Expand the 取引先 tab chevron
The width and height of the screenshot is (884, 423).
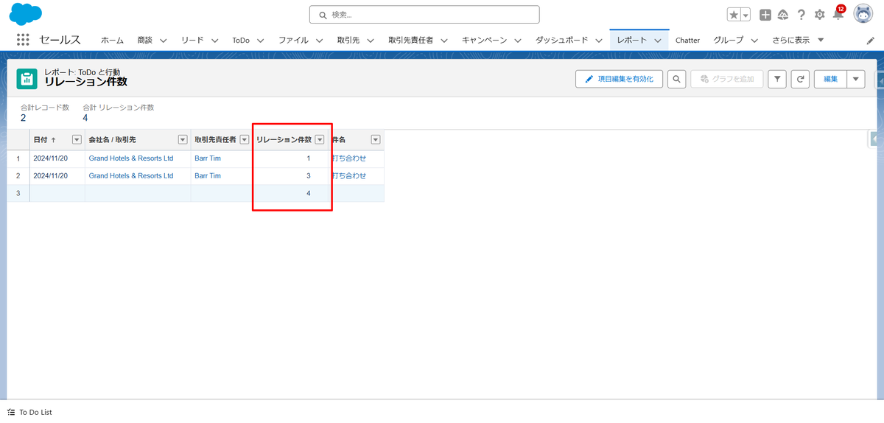tap(371, 40)
